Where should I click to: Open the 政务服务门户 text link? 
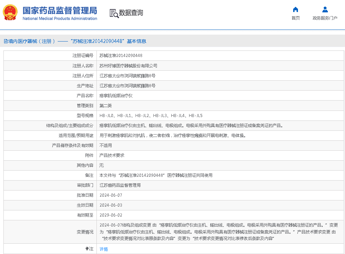click(x=325, y=18)
